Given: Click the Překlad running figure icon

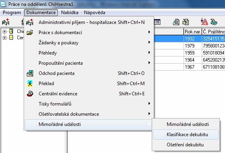Looking at the screenshot, I should coord(30,84).
